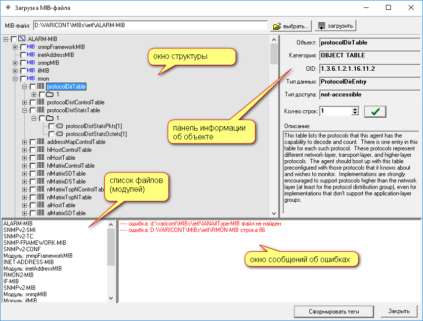Click into the MIB-файл path field

(148, 25)
